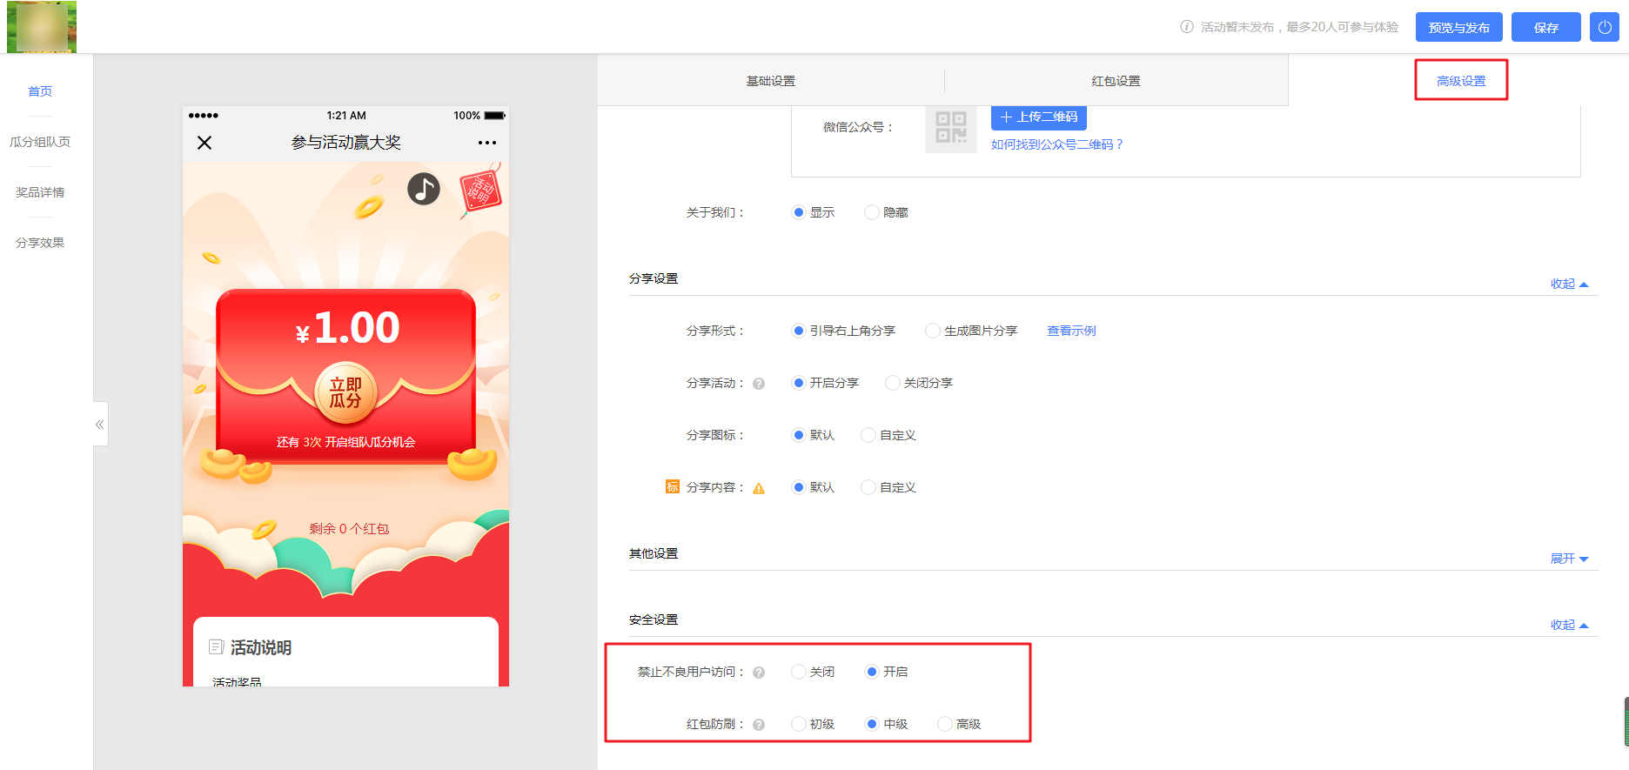
Task: Select 隐藏 for 关于我们
Action: [x=887, y=212]
